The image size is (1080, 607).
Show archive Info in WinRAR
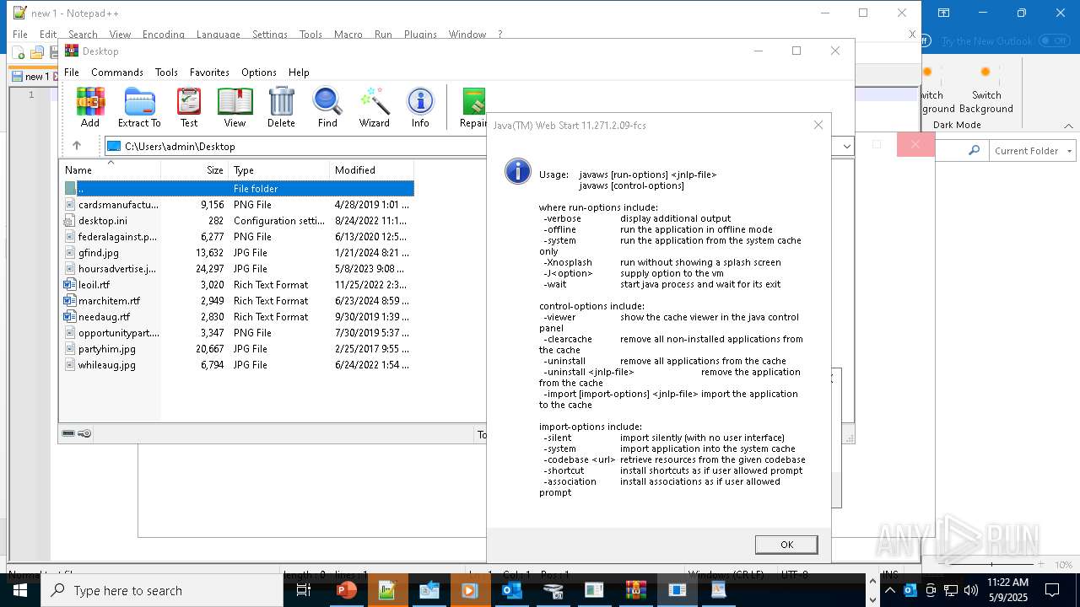[420, 107]
